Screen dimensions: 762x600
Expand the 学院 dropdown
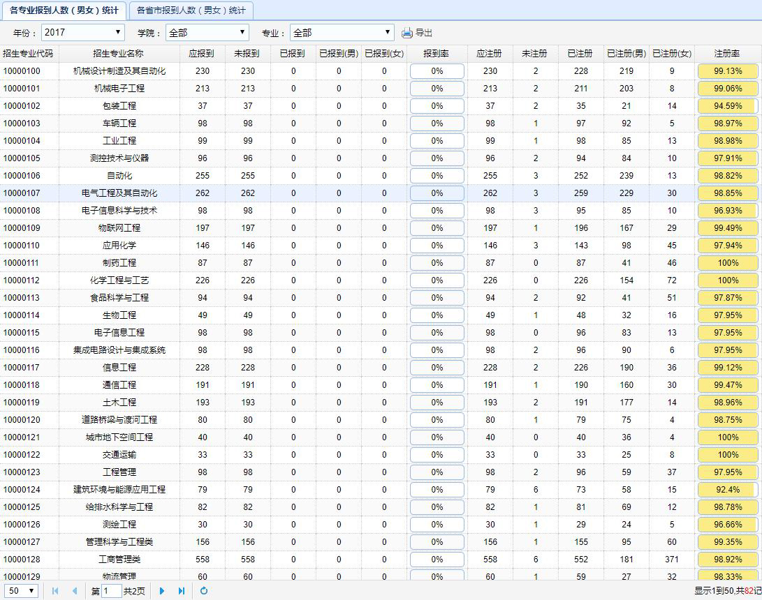(x=207, y=33)
